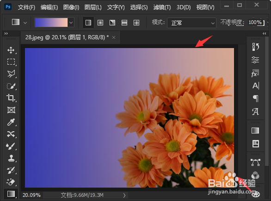The width and height of the screenshot is (271, 201).
Task: Open the History panel icon
Action: [x=255, y=47]
